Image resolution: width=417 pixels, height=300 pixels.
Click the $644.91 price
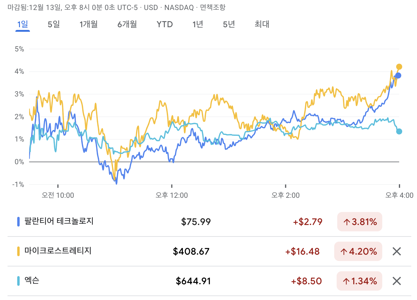click(193, 281)
